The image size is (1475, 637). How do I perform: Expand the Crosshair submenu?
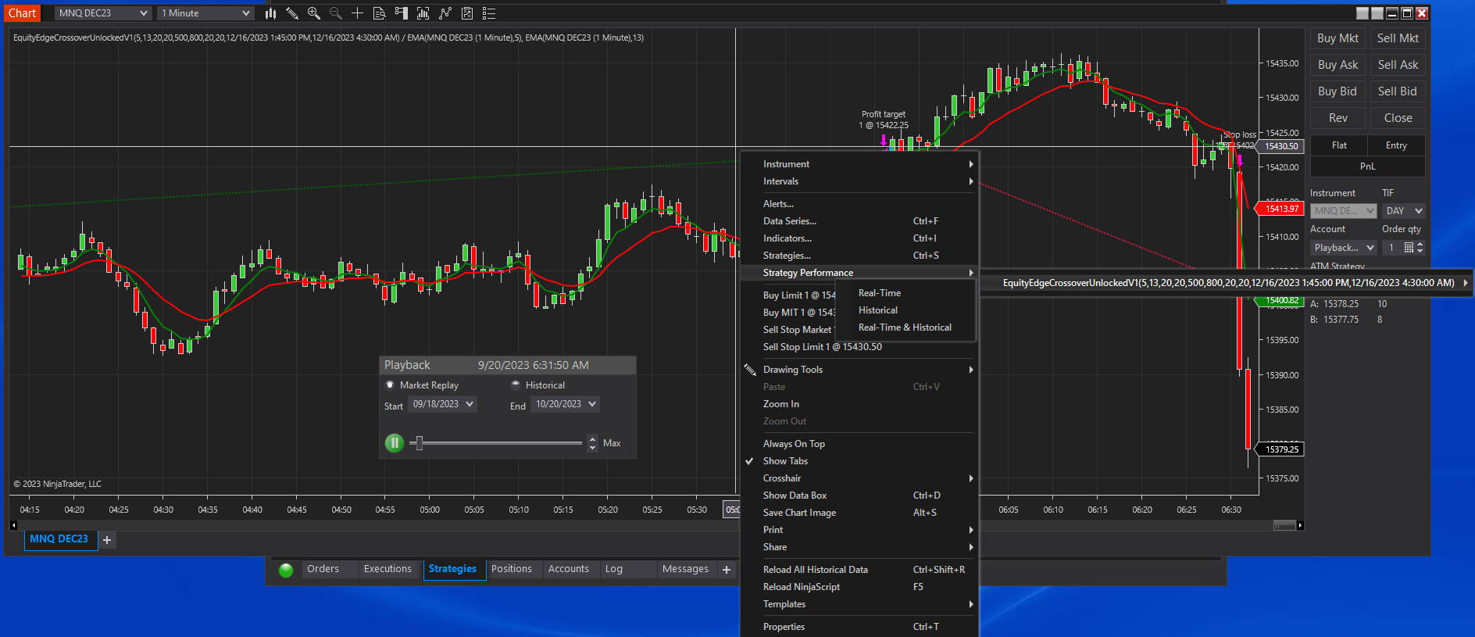point(859,478)
